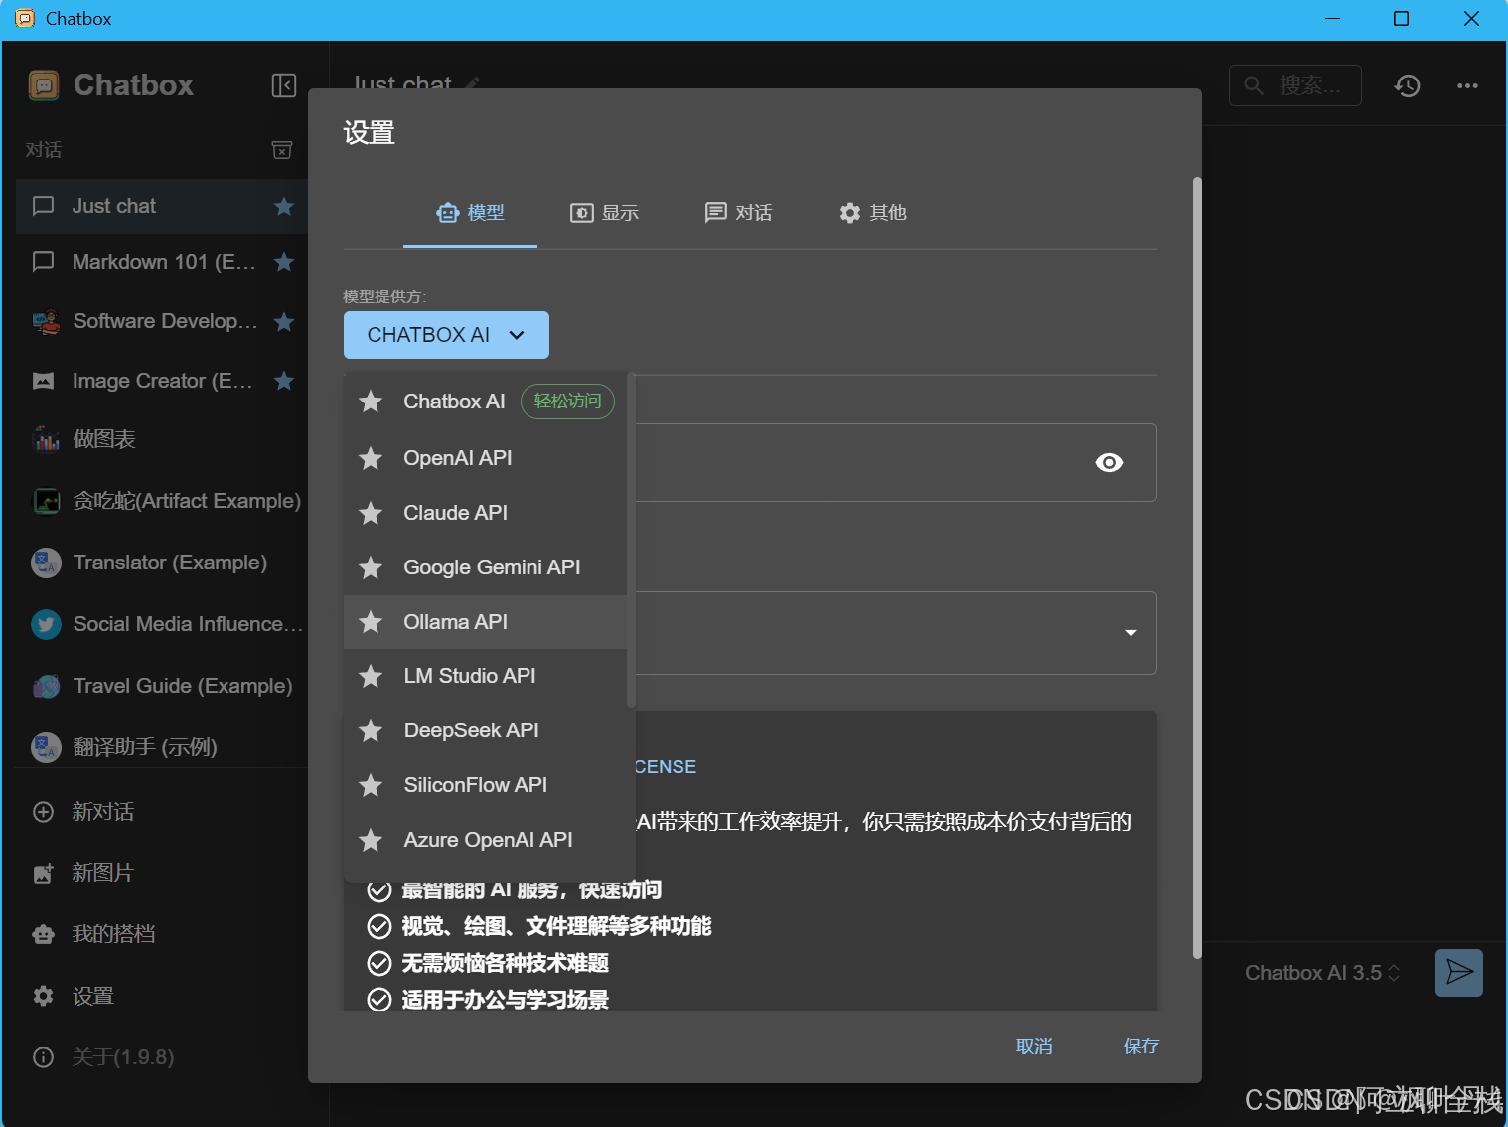Toggle license key visibility eye icon
Image resolution: width=1508 pixels, height=1127 pixels.
click(1109, 463)
